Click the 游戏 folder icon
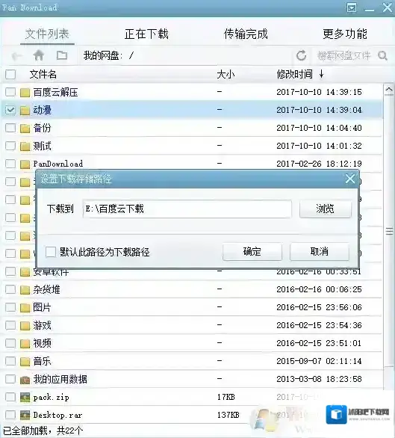The image size is (395, 438). (25, 325)
